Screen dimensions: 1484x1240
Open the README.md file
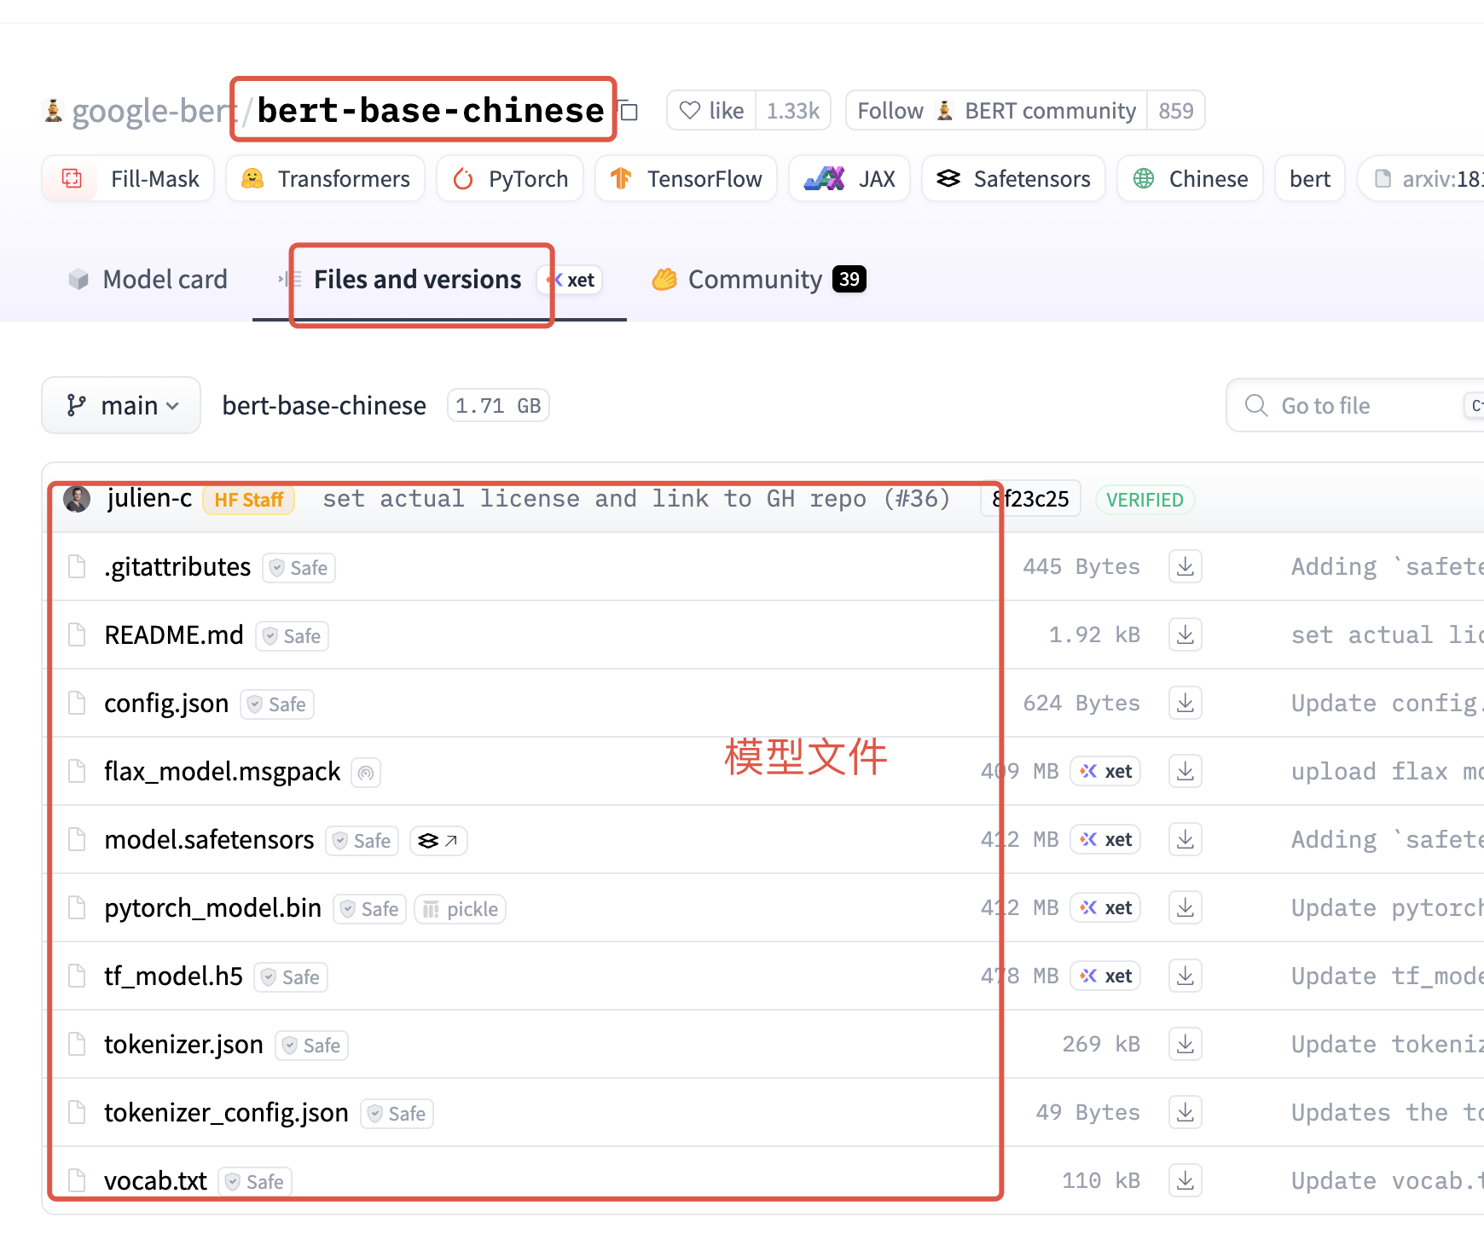coord(174,635)
